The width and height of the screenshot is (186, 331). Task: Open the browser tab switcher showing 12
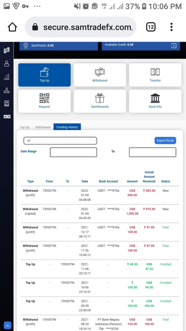(151, 27)
